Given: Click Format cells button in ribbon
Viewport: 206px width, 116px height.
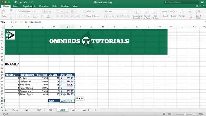Looking at the screenshot, I should 182,14.
